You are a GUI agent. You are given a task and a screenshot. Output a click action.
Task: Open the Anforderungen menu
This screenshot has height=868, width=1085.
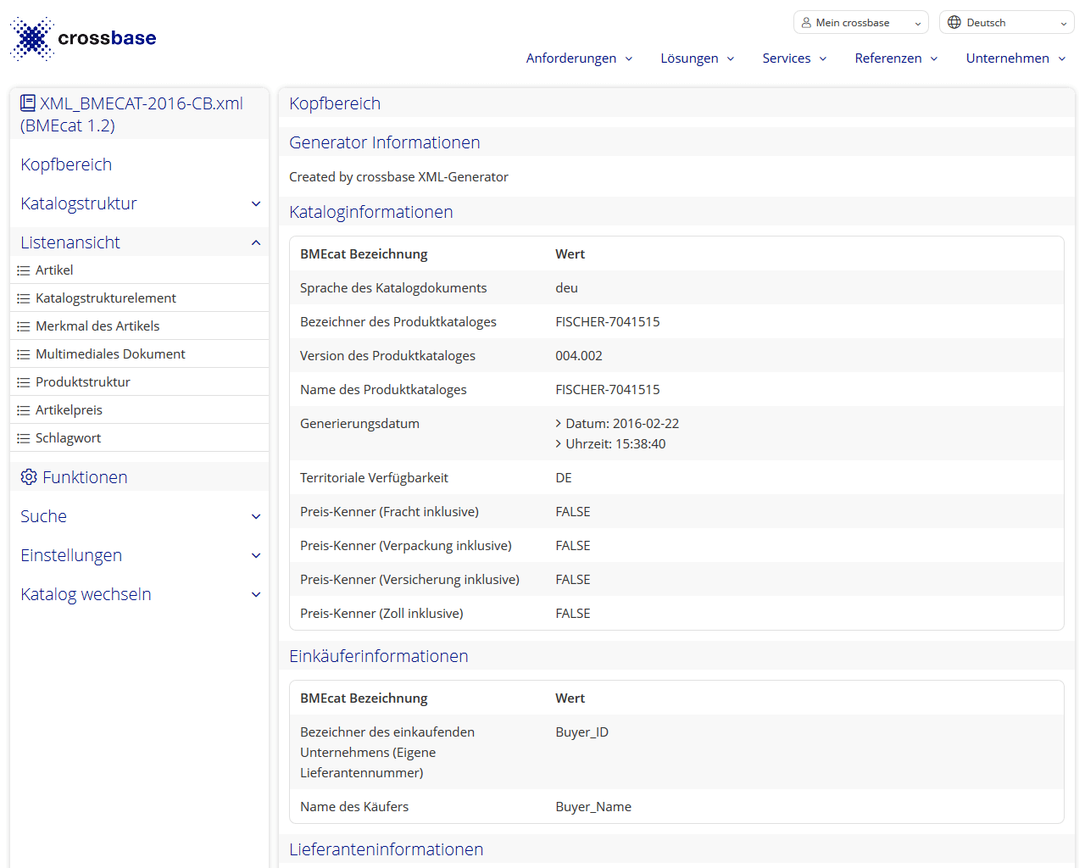(580, 58)
